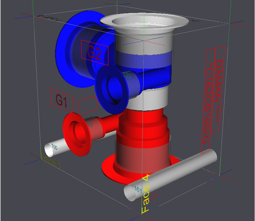Click the DAMAN *** engraving text

click(x=218, y=91)
